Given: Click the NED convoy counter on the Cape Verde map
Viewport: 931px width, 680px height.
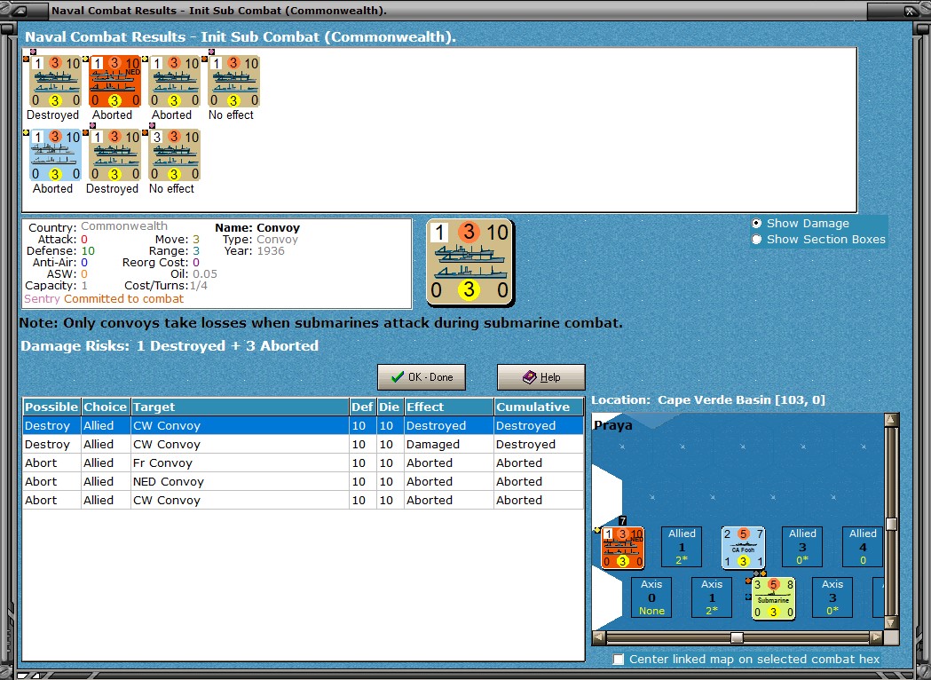Looking at the screenshot, I should pyautogui.click(x=622, y=548).
